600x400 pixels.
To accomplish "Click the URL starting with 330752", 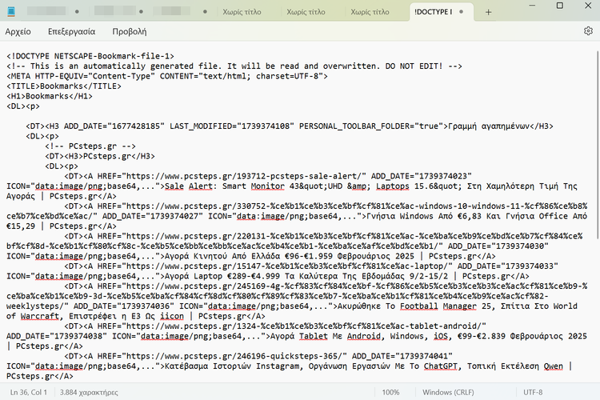I will [297, 211].
